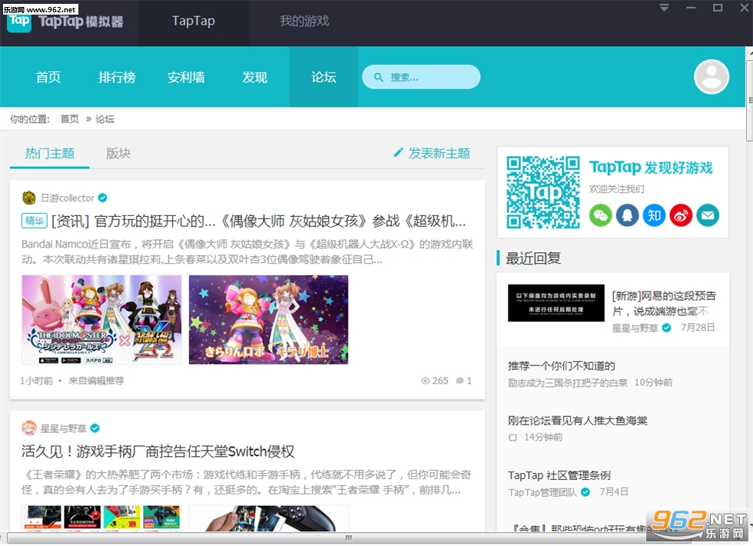Click the WeChat share icon
This screenshot has height=546, width=753.
pyautogui.click(x=600, y=215)
